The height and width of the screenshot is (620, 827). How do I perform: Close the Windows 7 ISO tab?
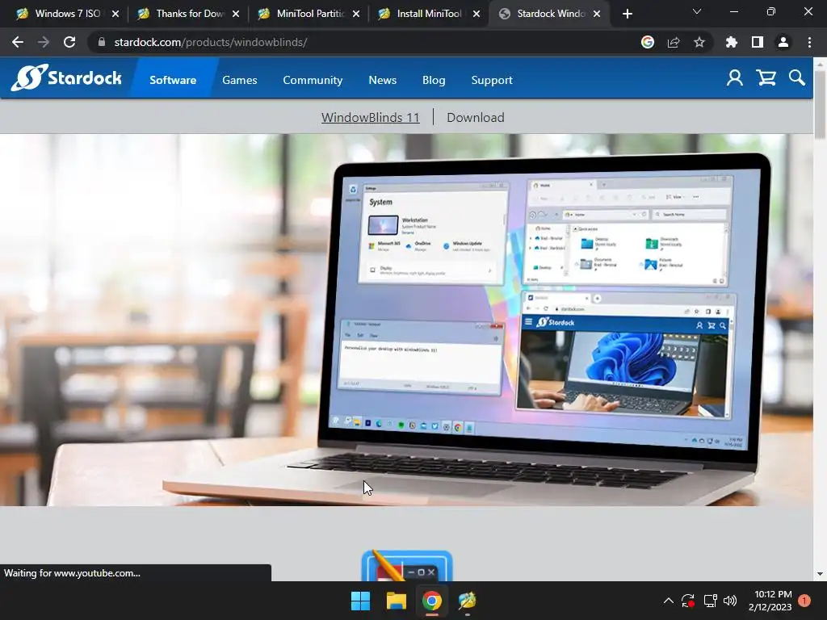pyautogui.click(x=115, y=14)
